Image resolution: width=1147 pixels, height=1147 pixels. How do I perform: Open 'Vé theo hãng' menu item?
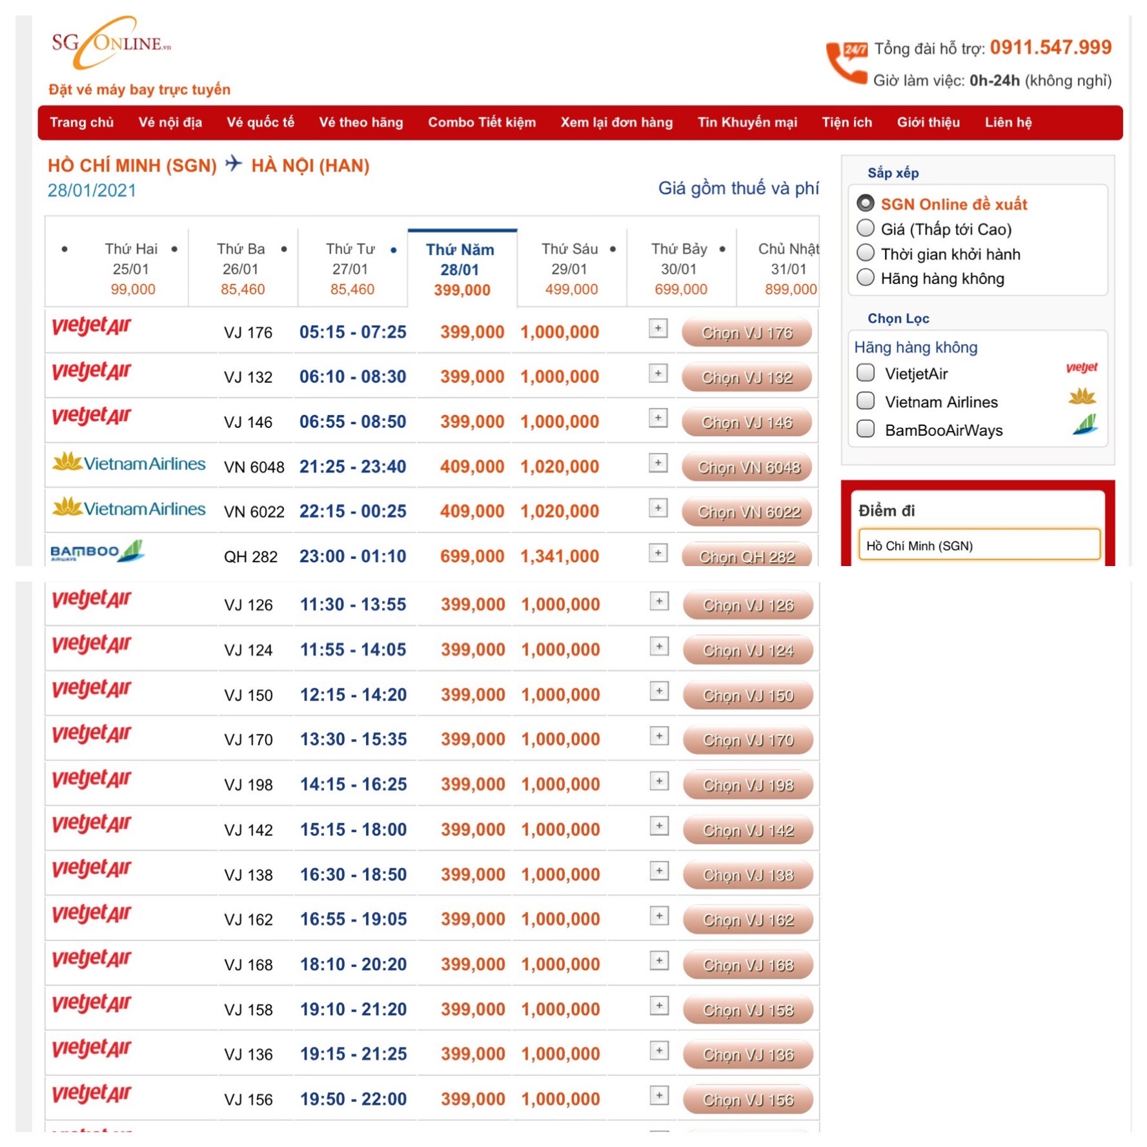[x=361, y=122]
